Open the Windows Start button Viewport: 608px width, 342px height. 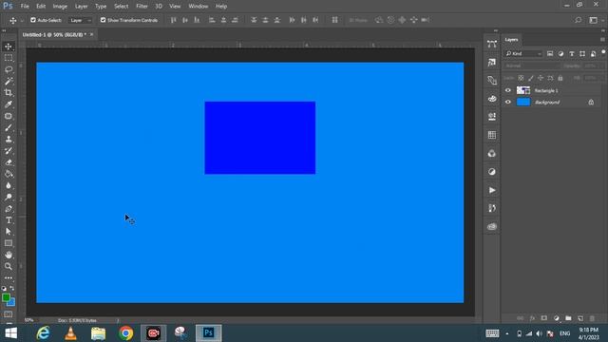pyautogui.click(x=11, y=333)
